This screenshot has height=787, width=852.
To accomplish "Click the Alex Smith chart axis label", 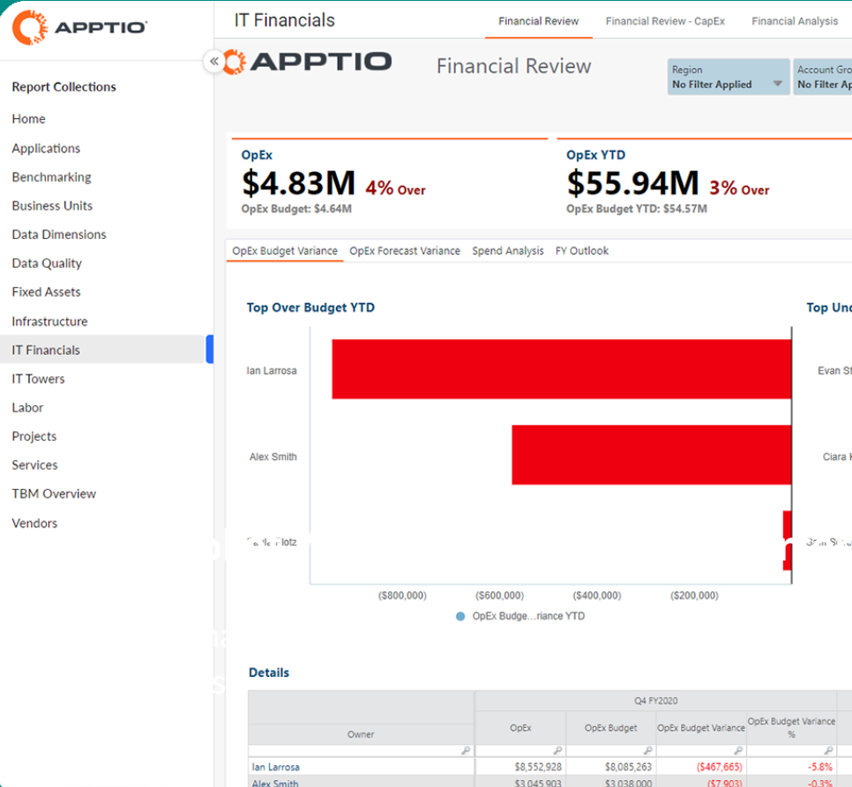I will coord(273,457).
